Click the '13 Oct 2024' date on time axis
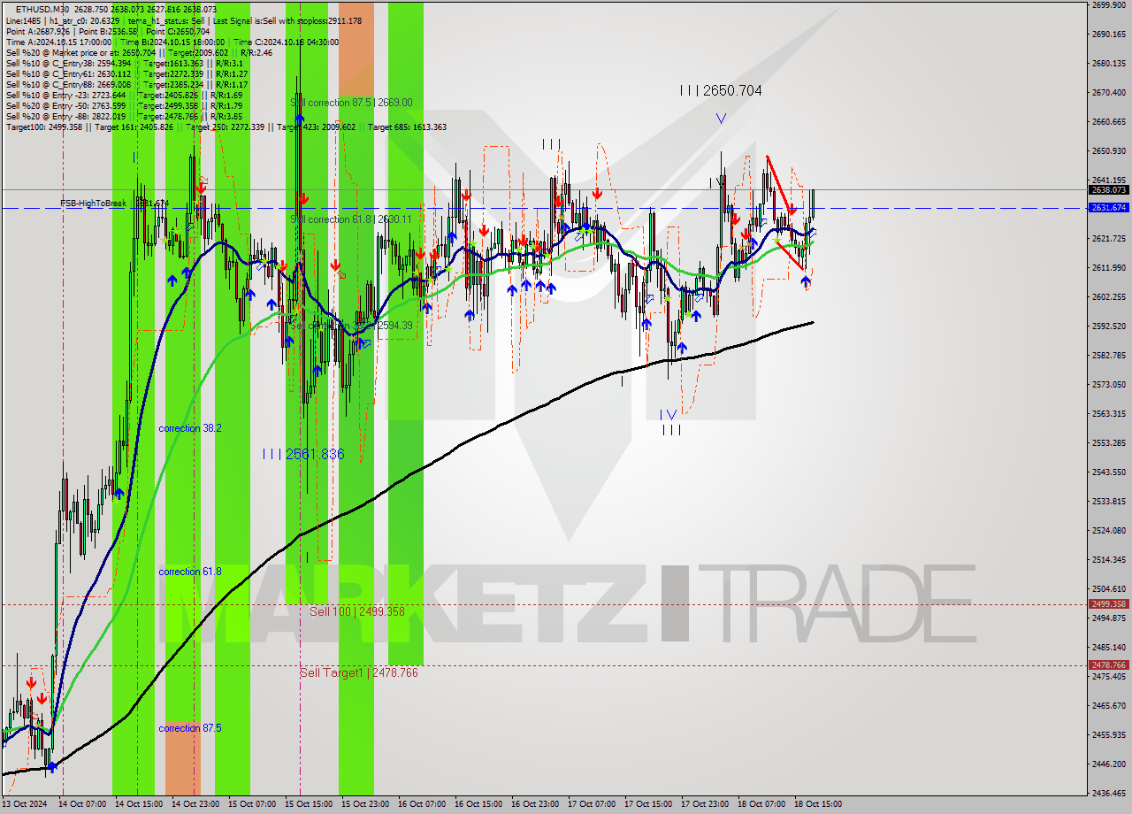 [23, 804]
